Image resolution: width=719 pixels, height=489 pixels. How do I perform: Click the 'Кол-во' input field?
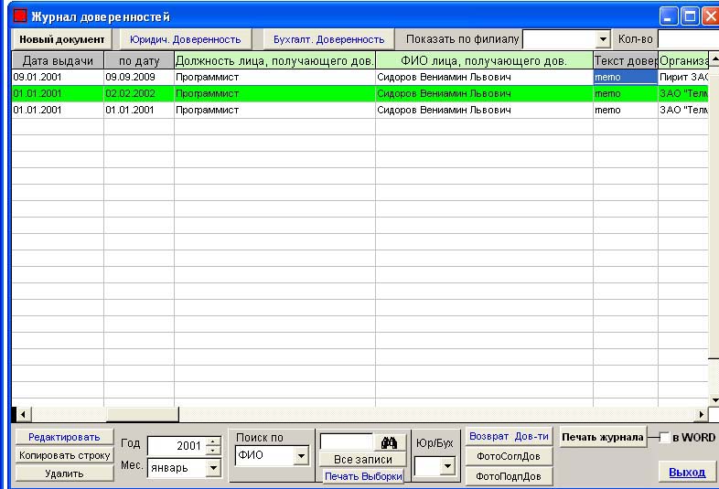[x=687, y=39]
